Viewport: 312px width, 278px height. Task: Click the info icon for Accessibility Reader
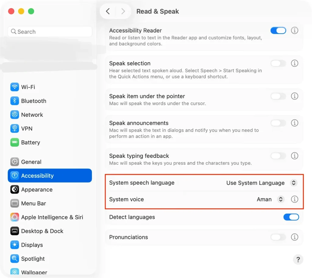coord(294,31)
